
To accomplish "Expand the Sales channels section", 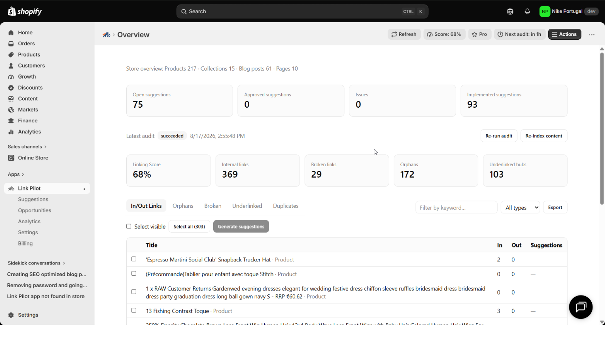I will pos(27,147).
